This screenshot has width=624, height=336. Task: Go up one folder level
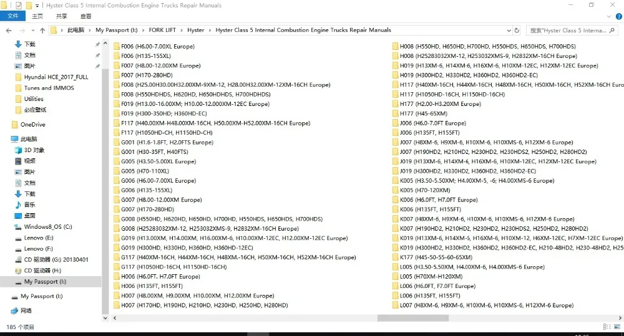42,30
